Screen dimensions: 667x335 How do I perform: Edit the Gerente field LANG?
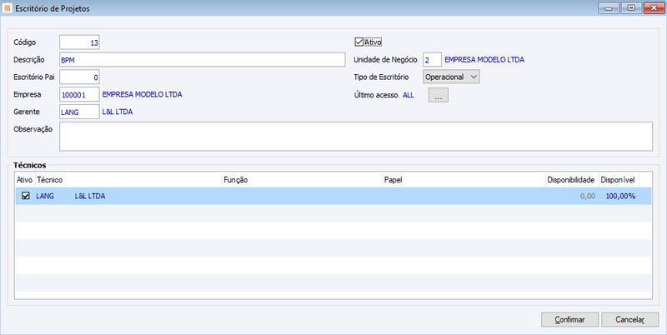(79, 112)
